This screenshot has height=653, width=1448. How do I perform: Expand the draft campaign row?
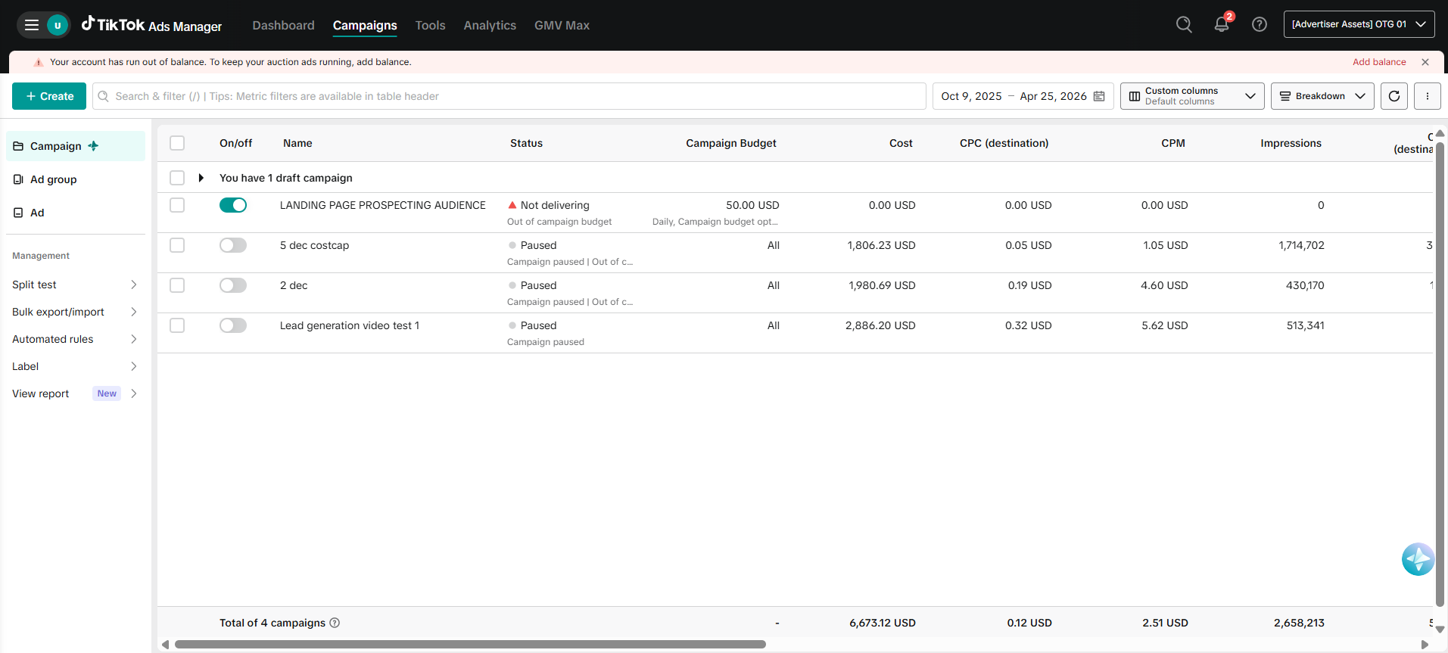pyautogui.click(x=201, y=178)
